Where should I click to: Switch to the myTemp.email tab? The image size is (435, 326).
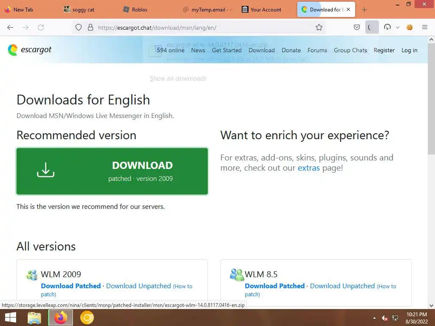208,9
